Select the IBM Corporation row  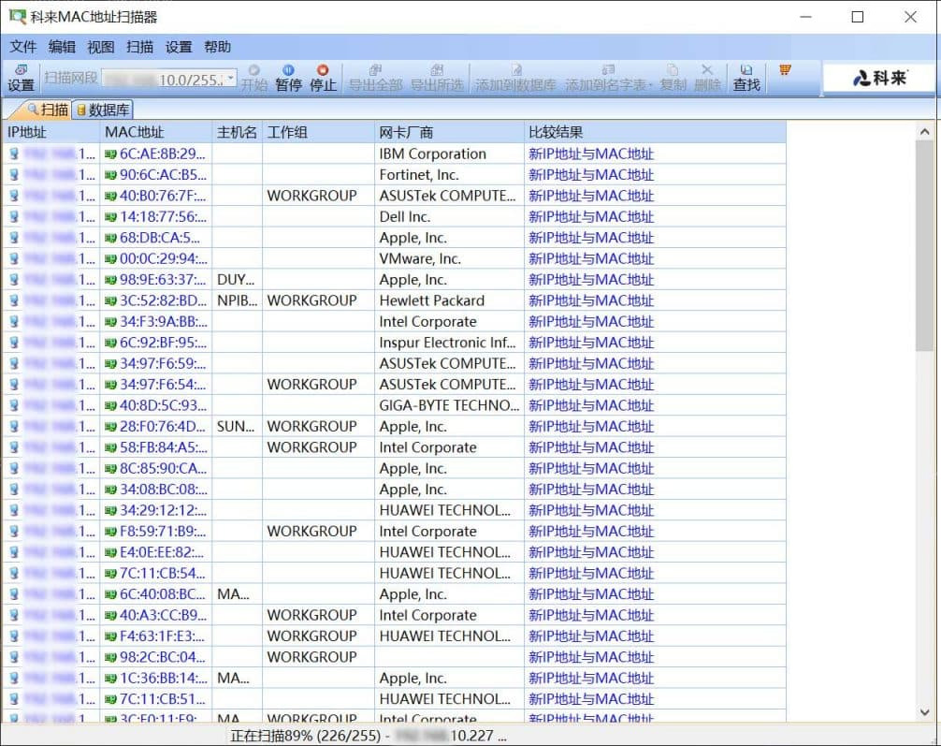pos(432,154)
